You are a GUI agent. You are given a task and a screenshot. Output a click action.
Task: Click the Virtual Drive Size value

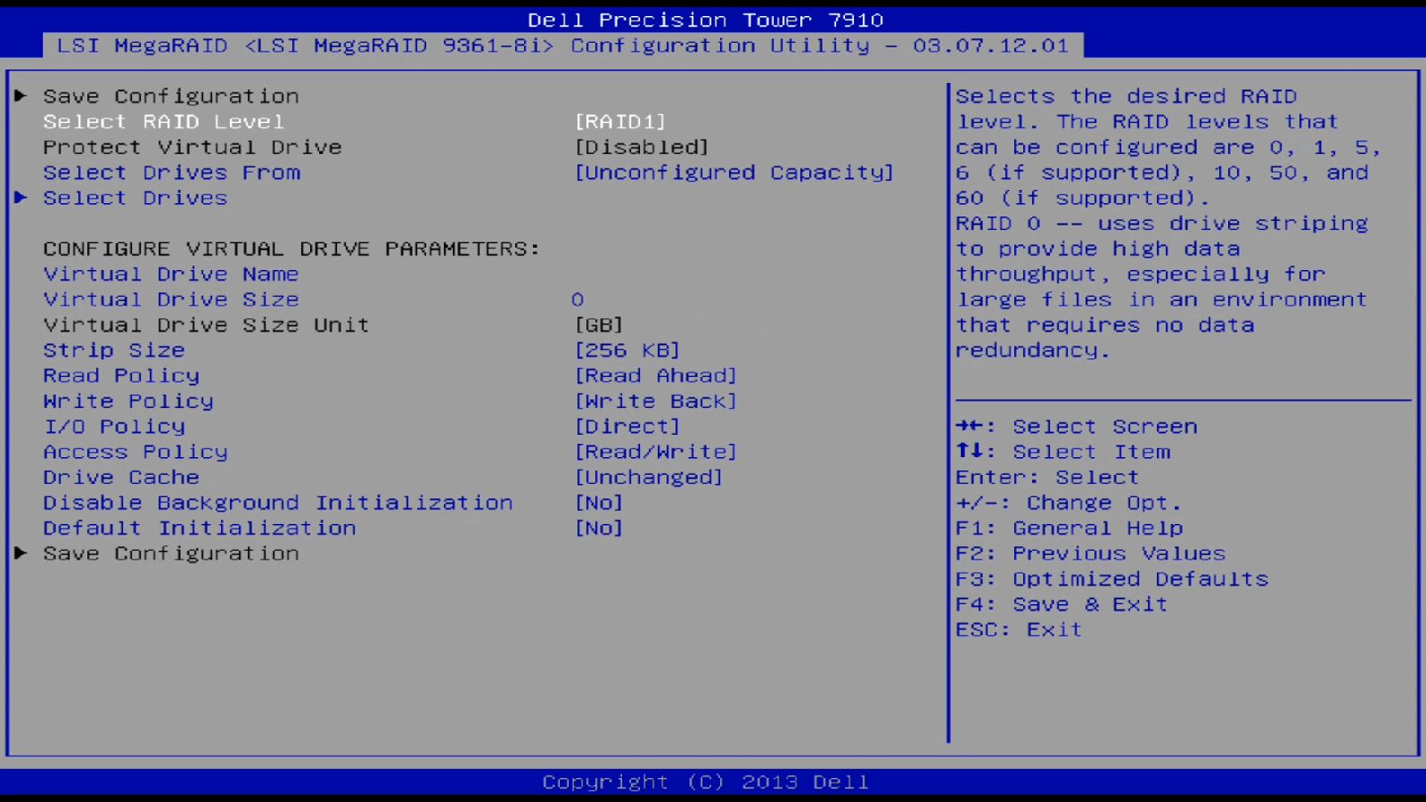point(578,299)
